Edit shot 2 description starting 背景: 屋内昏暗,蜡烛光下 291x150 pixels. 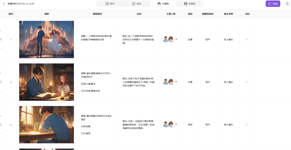pos(96,75)
